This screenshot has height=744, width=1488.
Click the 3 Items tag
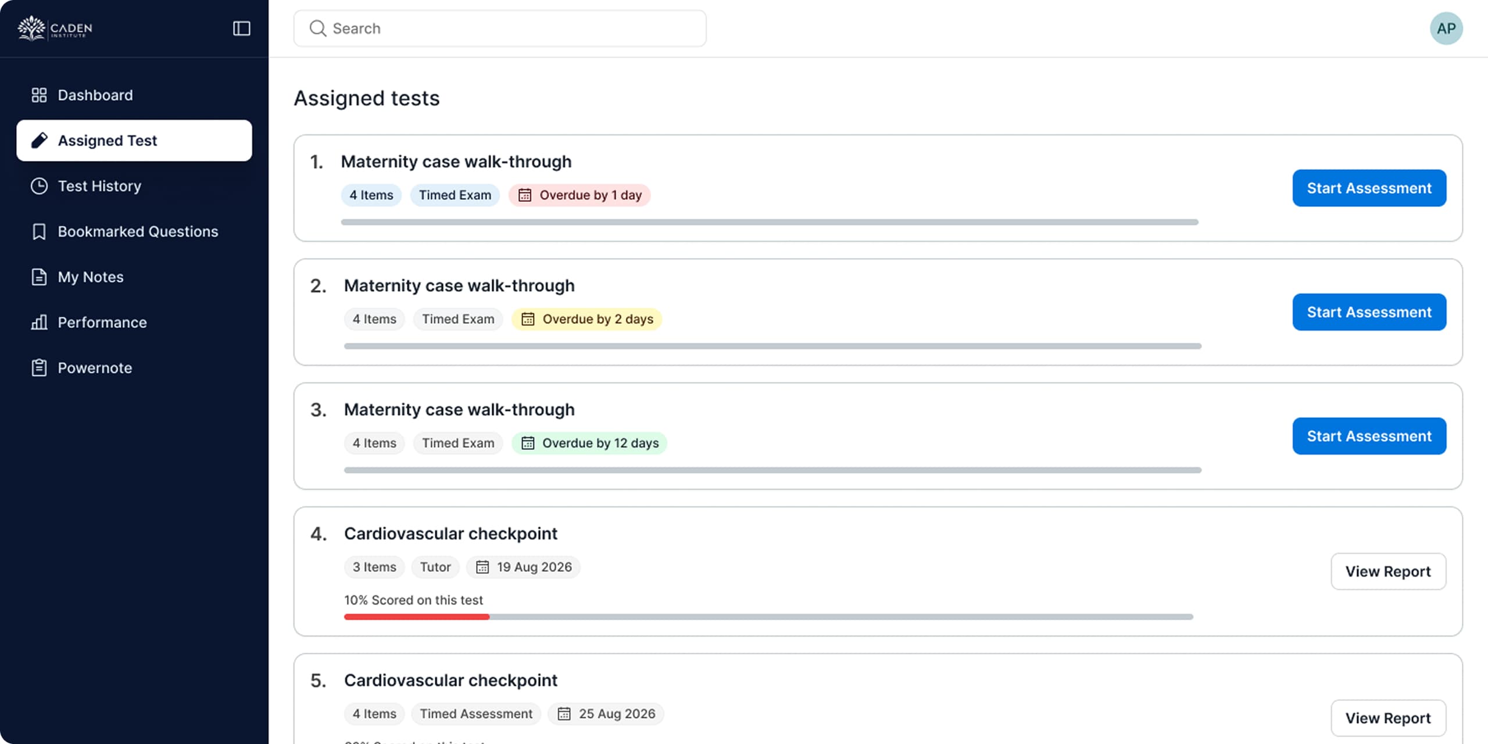(374, 567)
